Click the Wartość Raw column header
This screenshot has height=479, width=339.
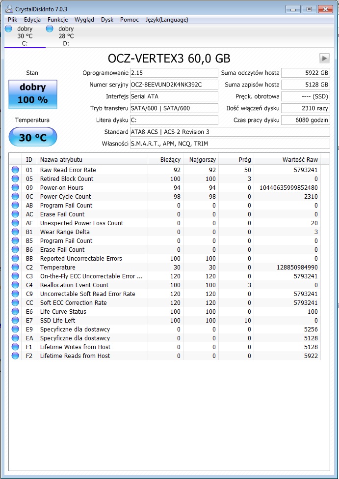click(x=287, y=159)
